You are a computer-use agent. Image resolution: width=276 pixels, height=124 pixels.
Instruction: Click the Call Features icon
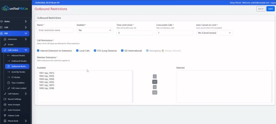point(5,94)
